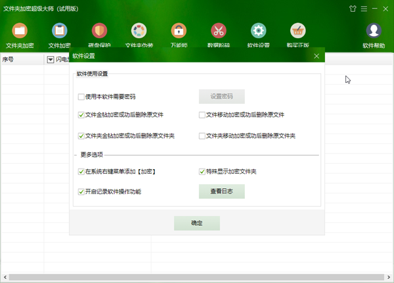Disable 开启记录软件操作功能 checkbox

[81, 192]
